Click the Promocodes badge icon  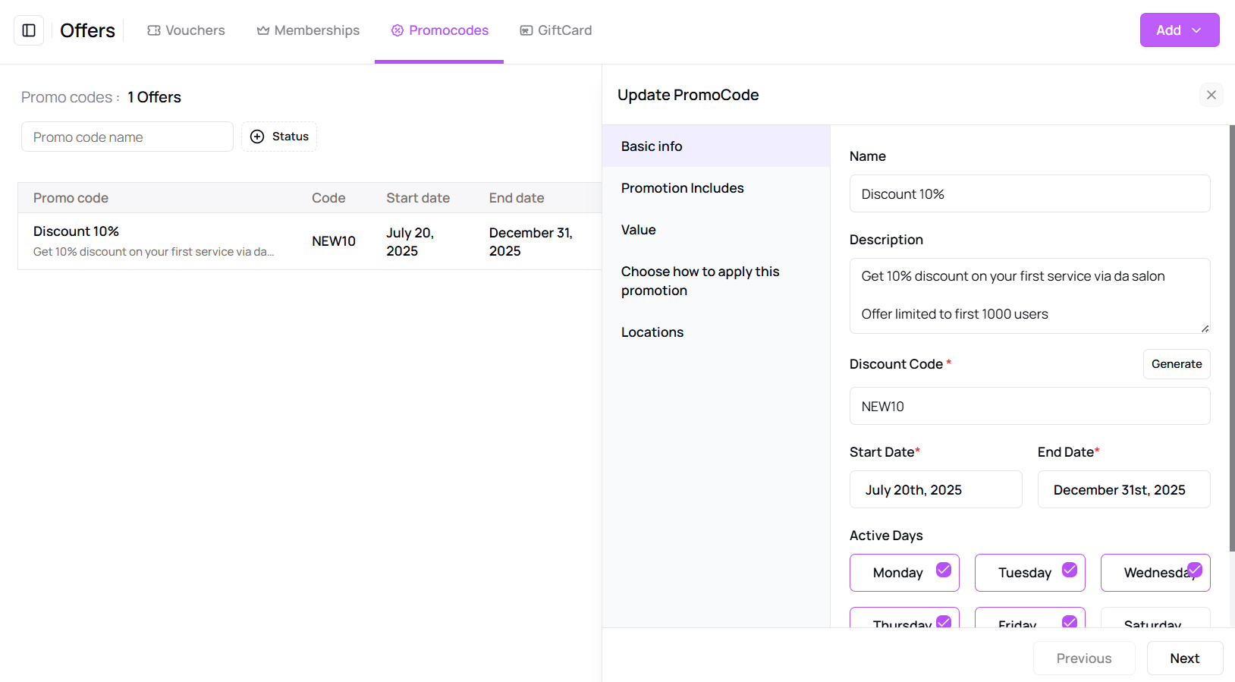click(398, 30)
